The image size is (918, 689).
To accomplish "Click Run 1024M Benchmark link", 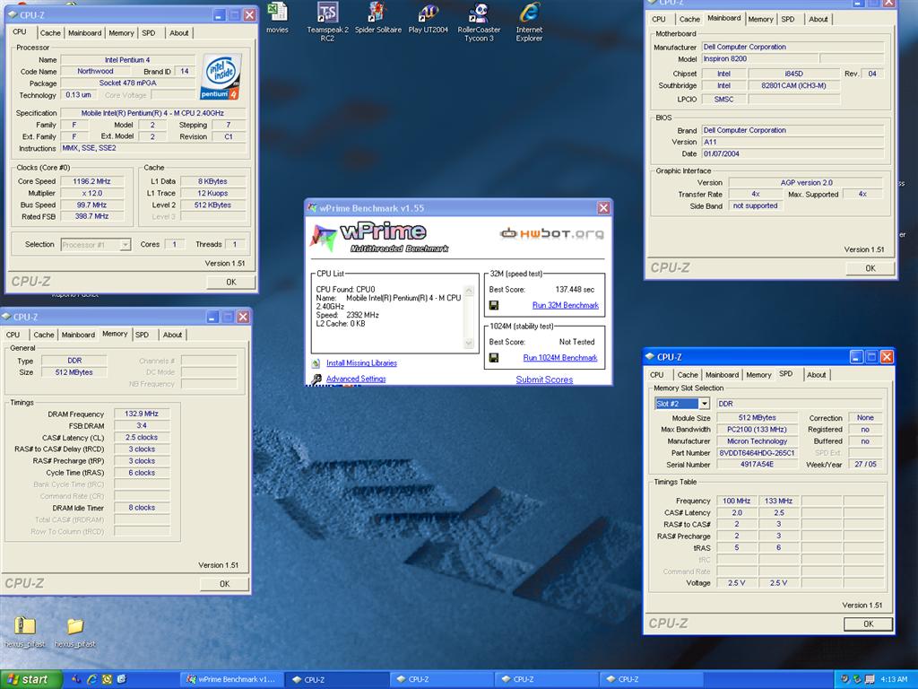I will pos(559,357).
